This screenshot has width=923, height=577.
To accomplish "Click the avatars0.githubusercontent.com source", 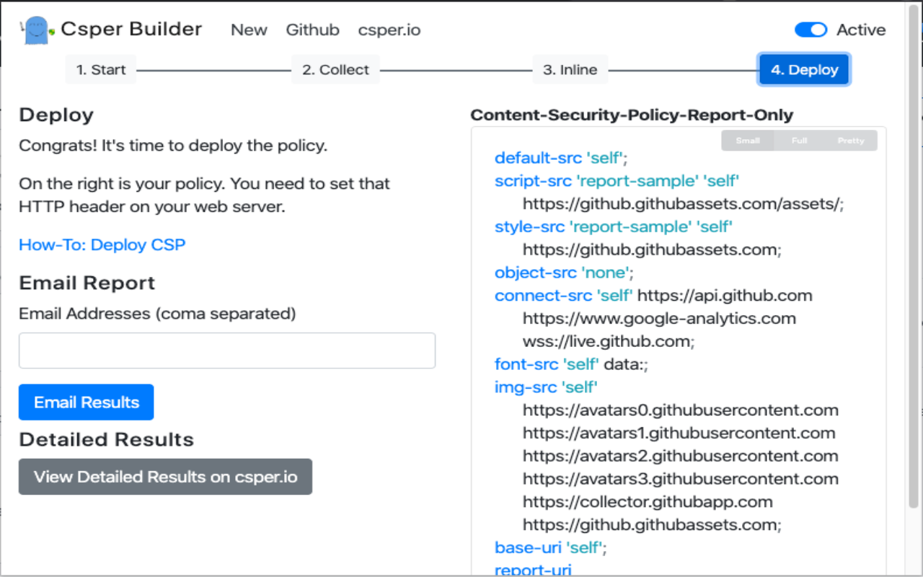I will 681,410.
